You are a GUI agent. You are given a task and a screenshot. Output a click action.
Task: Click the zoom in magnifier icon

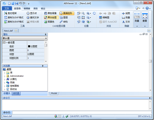[x=88, y=13]
